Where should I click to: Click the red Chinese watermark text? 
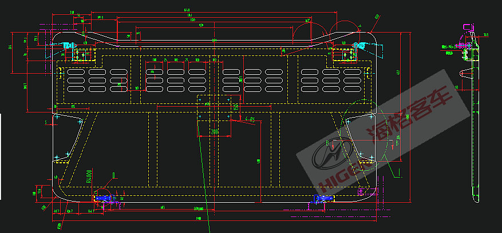409,113
